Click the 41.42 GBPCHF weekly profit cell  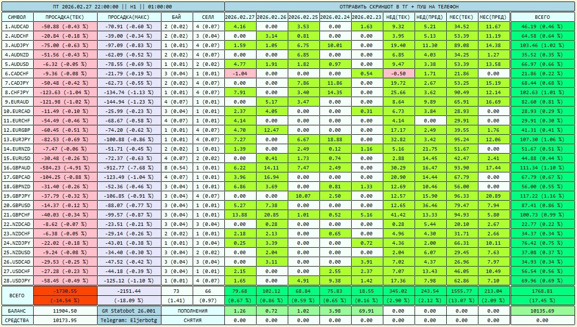pos(399,215)
